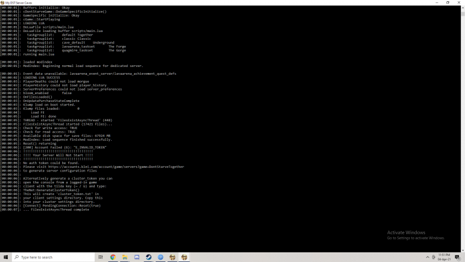
Task: Select the highlighted Don't Starve server taskbar icon
Action: pyautogui.click(x=184, y=257)
